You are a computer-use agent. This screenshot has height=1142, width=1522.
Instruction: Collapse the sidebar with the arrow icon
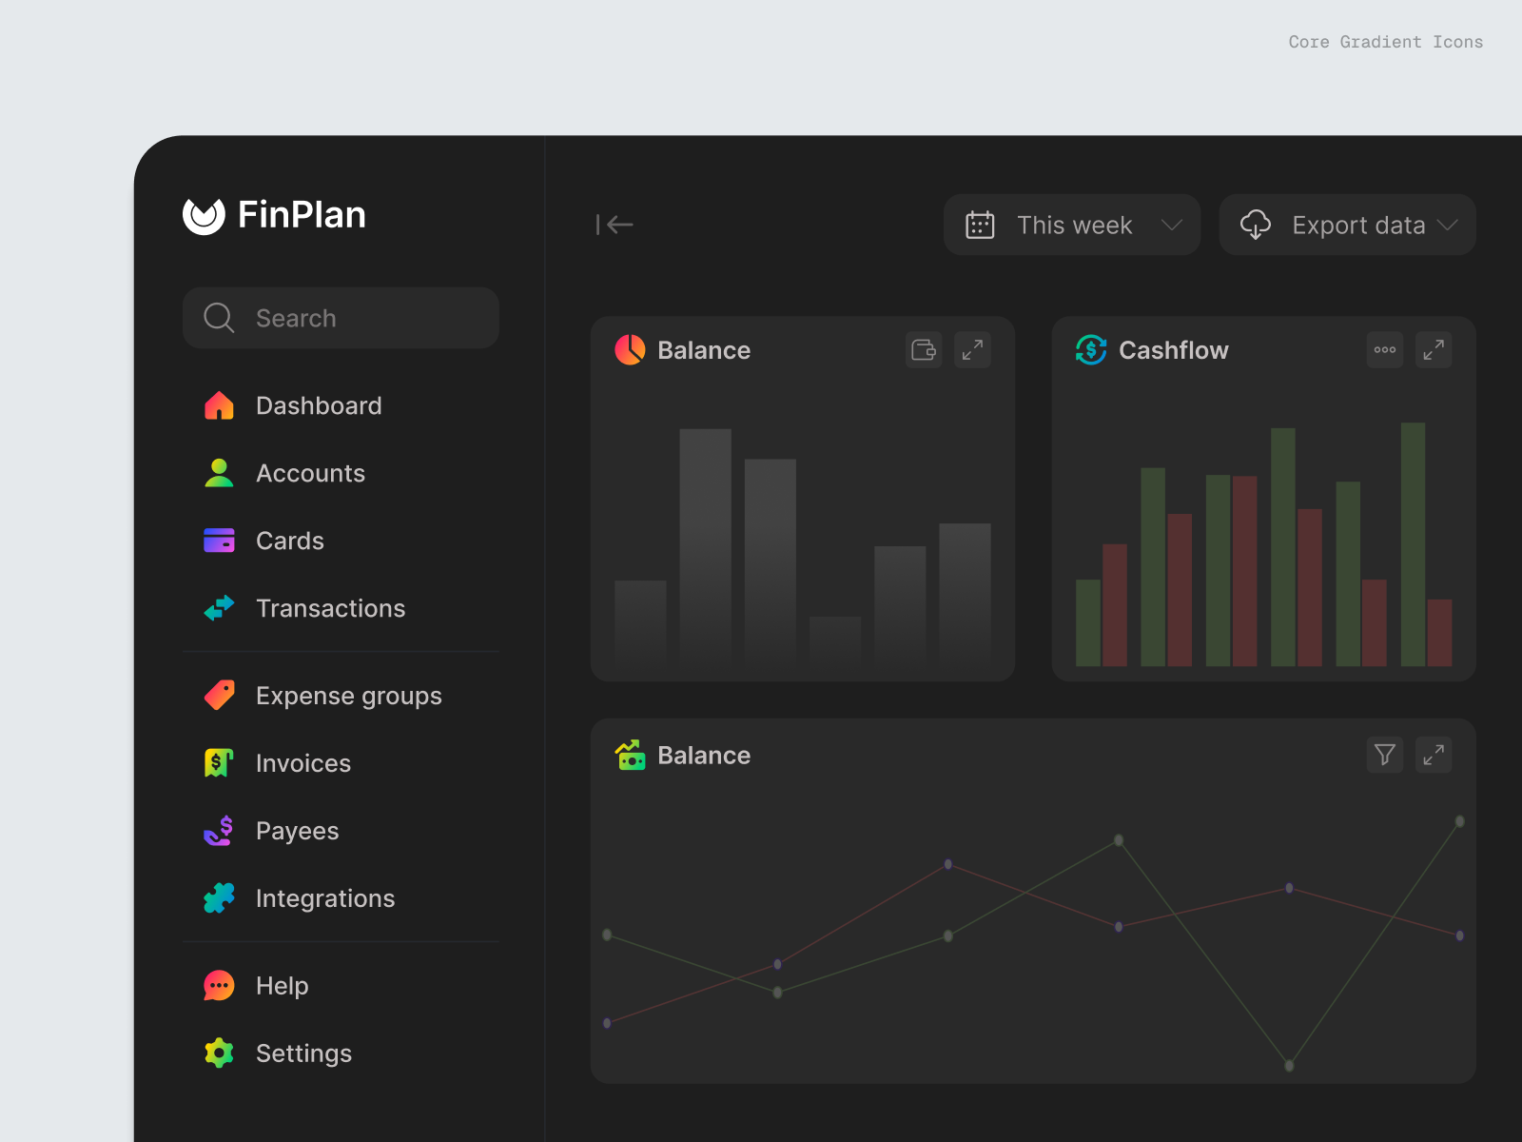[615, 225]
